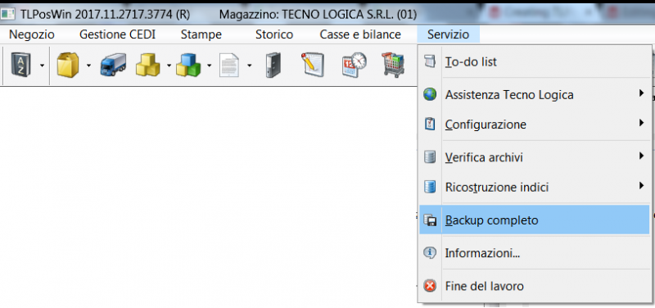Open the A-Z dictionary book icon

point(20,66)
